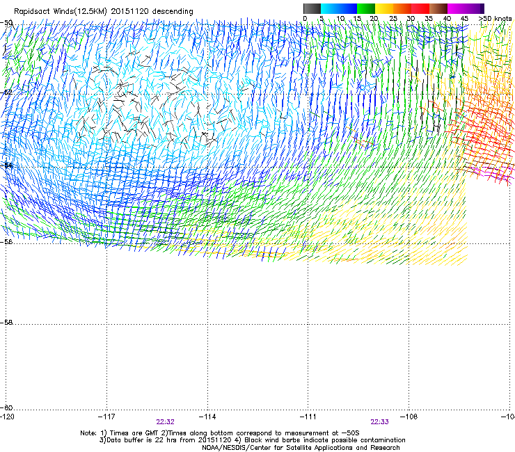Click the '45' legend scale label
The width and height of the screenshot is (515, 452).
[x=464, y=19]
